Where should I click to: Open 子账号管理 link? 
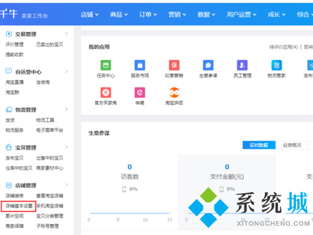[48, 227]
